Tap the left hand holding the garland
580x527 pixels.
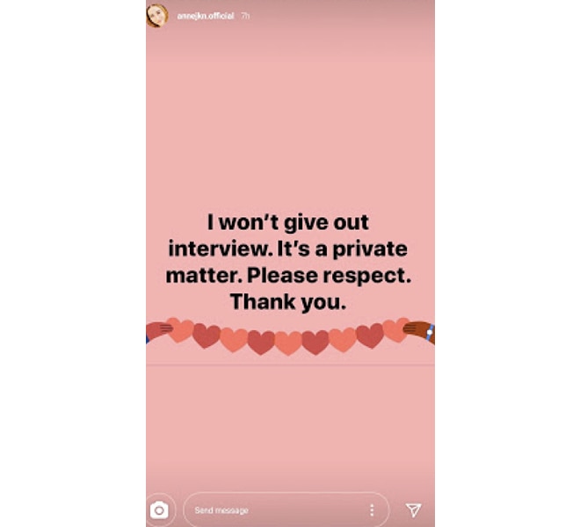pos(158,330)
